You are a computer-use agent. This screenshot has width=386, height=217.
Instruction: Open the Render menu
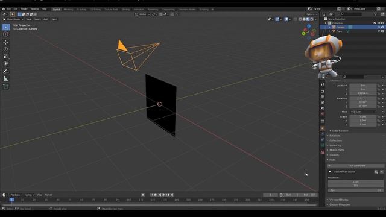24,9
